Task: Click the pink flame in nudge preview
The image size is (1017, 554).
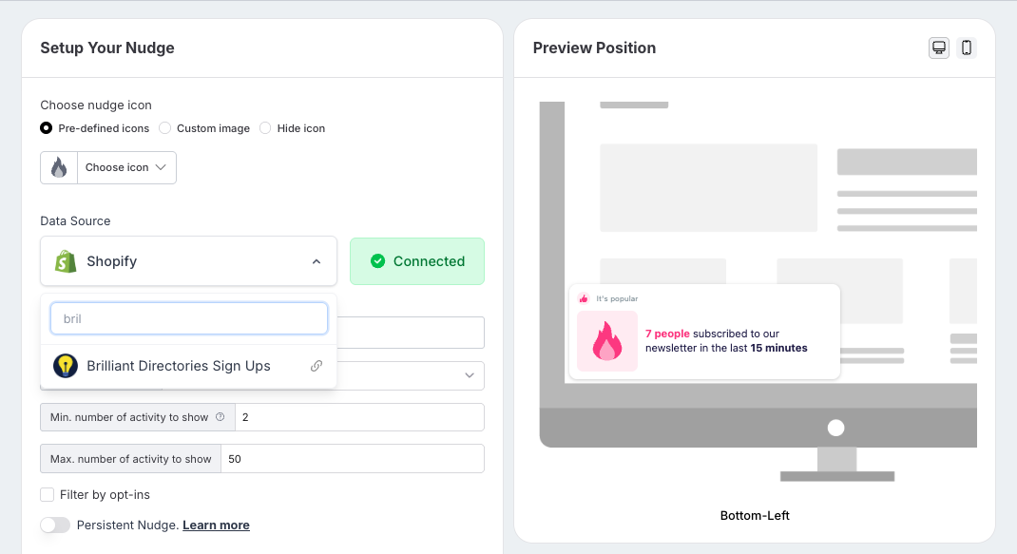Action: click(607, 341)
